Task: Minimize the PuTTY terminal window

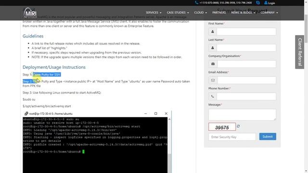Action: [145, 113]
